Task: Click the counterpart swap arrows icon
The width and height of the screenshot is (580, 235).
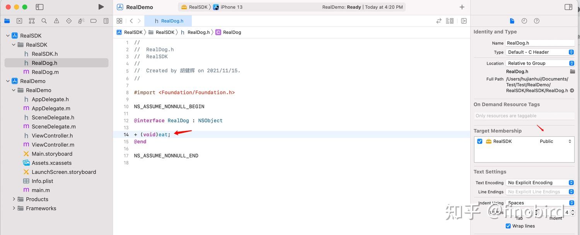Action: click(x=439, y=21)
